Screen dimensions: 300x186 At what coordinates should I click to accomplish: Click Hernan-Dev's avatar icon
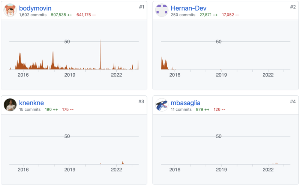coord(162,11)
